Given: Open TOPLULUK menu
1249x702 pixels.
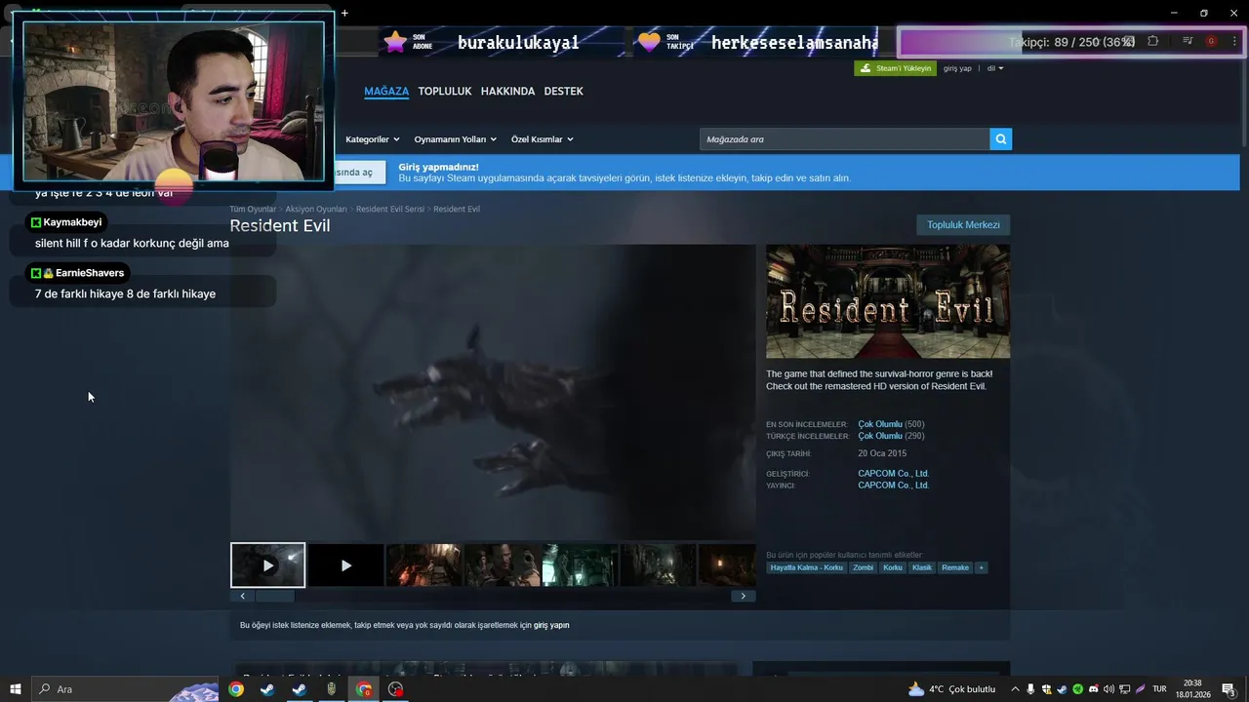Looking at the screenshot, I should coord(445,91).
